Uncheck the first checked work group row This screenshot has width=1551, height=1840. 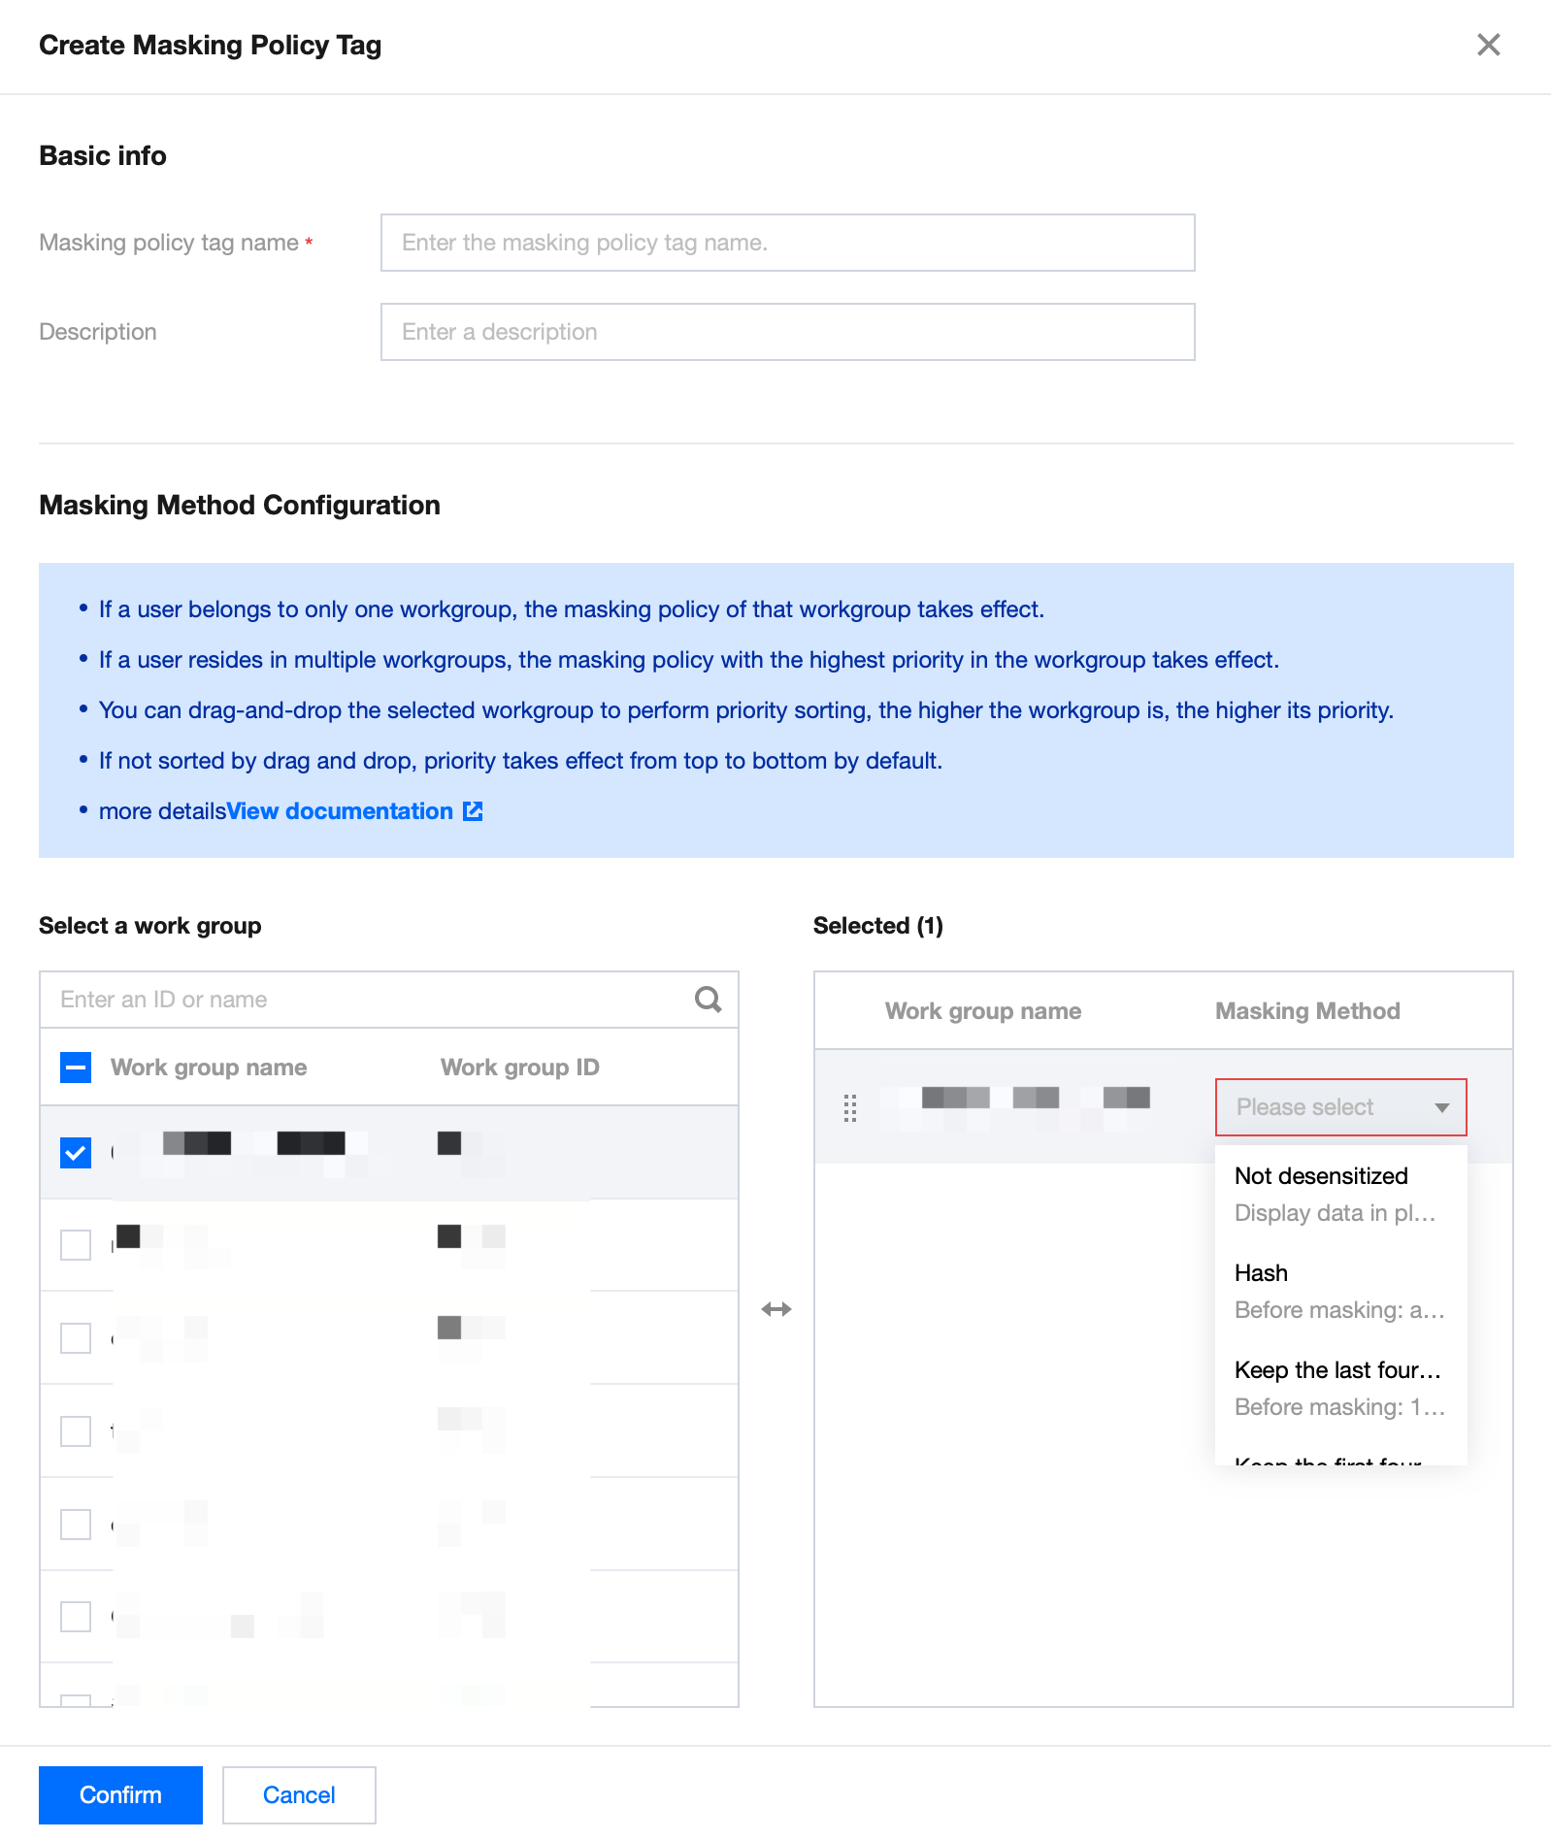click(76, 1152)
